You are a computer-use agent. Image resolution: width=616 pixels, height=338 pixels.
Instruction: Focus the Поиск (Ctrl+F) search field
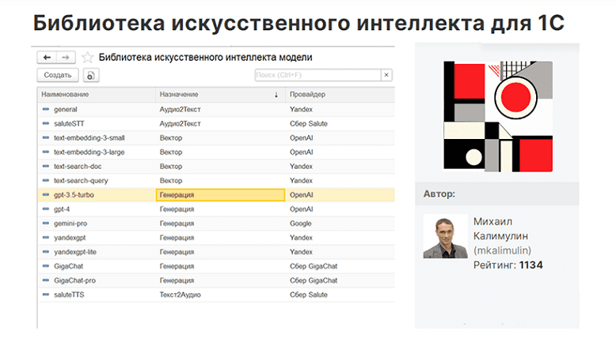coord(318,75)
